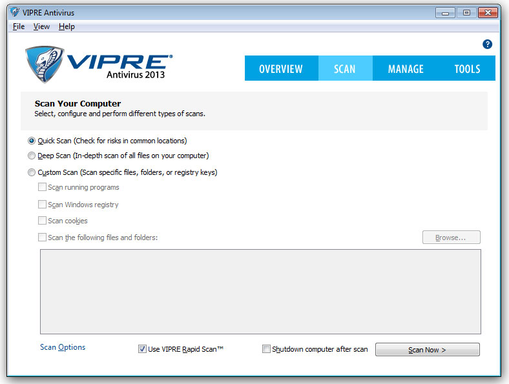This screenshot has height=384, width=509.
Task: Switch to the SCAN tab
Action: pyautogui.click(x=345, y=68)
